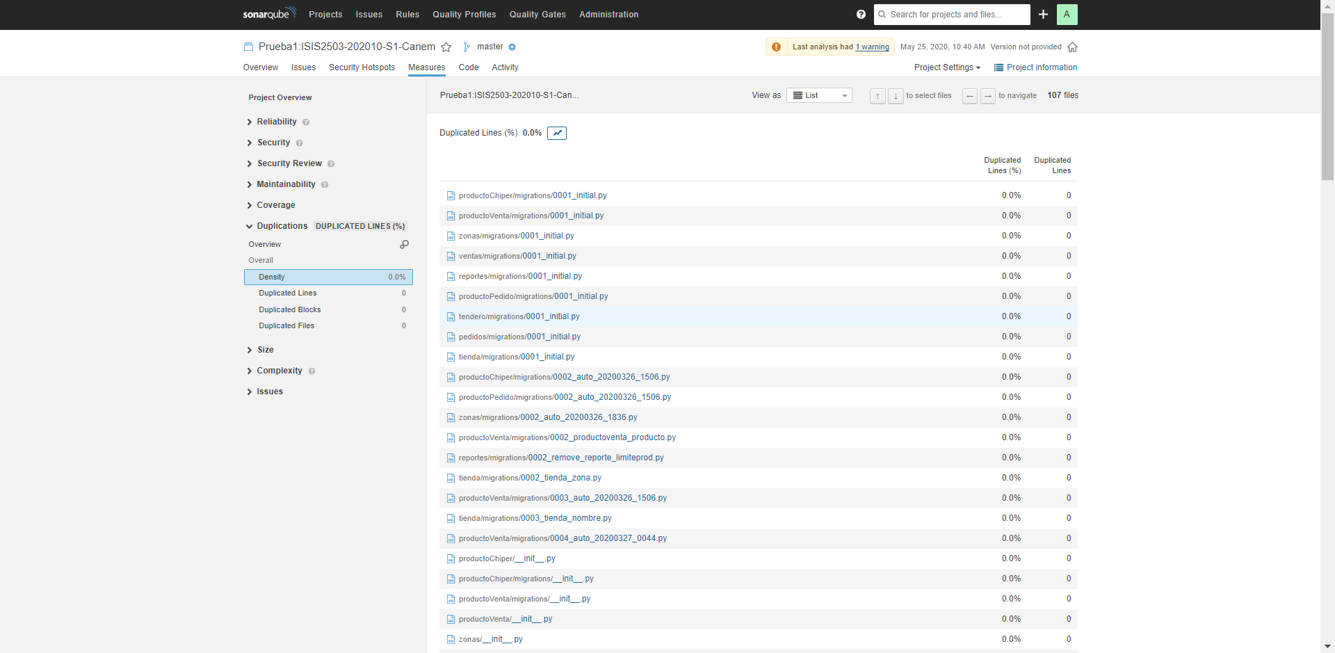This screenshot has width=1335, height=653.
Task: Open the user avatar A menu
Action: (x=1067, y=15)
